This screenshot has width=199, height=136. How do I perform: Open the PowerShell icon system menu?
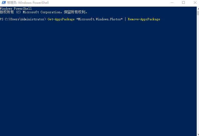(x=4, y=3)
